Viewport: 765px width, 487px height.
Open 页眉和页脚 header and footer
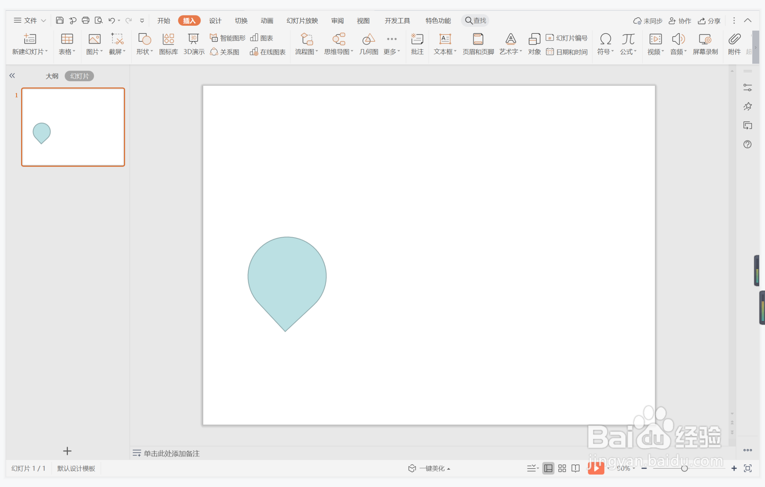point(478,44)
